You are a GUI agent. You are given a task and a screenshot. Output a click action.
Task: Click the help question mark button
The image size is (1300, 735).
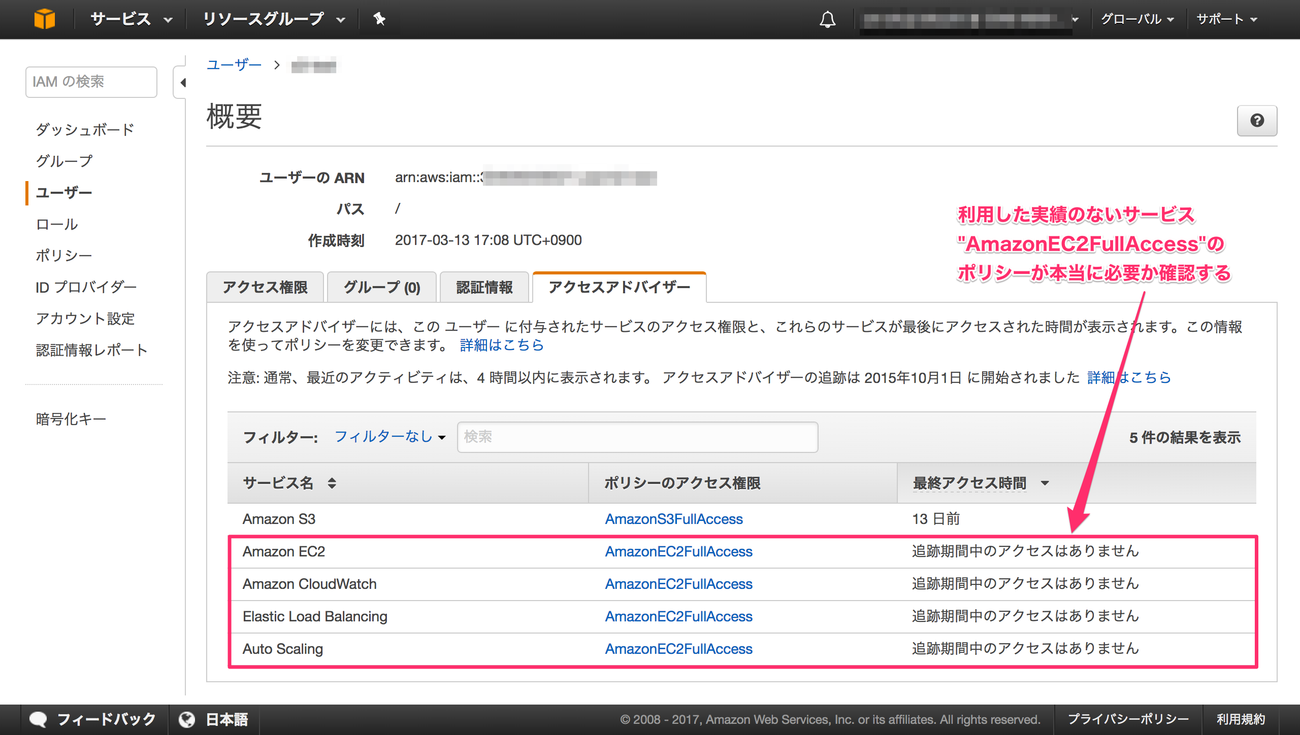tap(1257, 121)
